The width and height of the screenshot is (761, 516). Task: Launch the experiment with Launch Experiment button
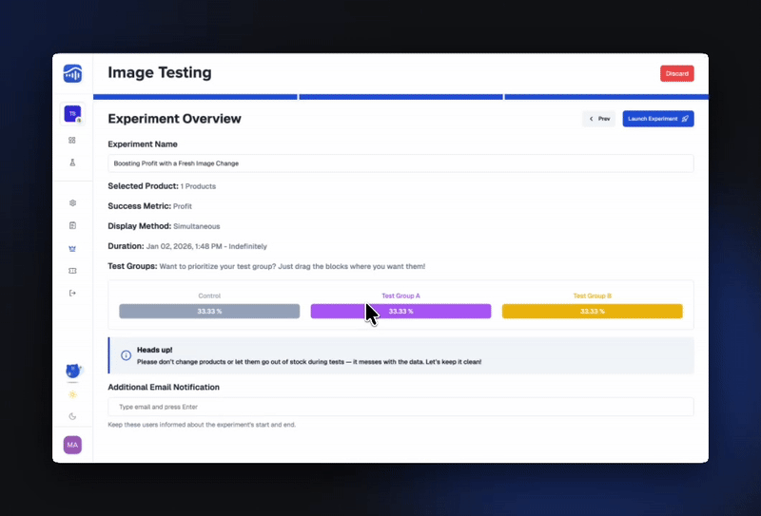pyautogui.click(x=658, y=119)
